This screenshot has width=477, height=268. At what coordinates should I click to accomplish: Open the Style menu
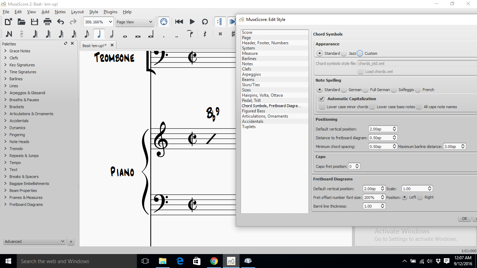point(94,12)
